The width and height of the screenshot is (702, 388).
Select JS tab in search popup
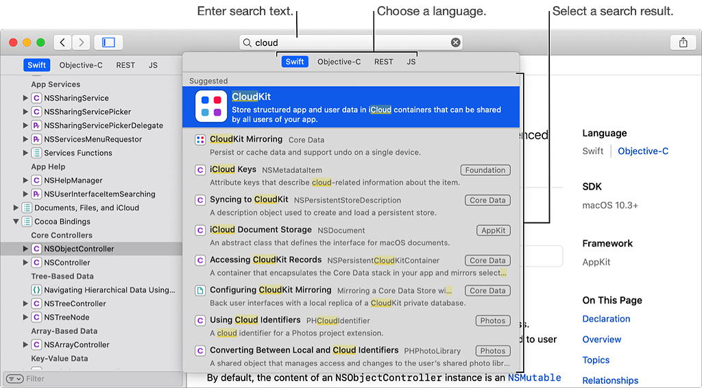(x=411, y=62)
